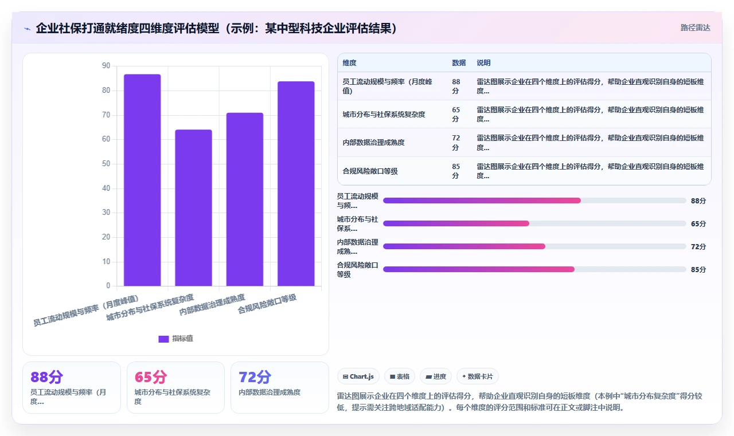
Task: Click the page title 企业社保打通就绪度四维度评估模型
Action: tap(217, 29)
